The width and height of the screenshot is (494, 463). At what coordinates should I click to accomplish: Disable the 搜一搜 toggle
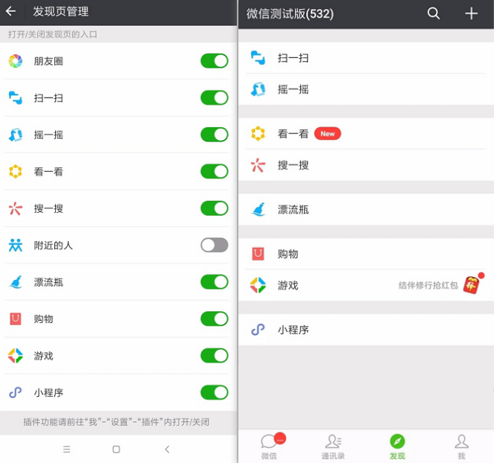click(x=215, y=208)
